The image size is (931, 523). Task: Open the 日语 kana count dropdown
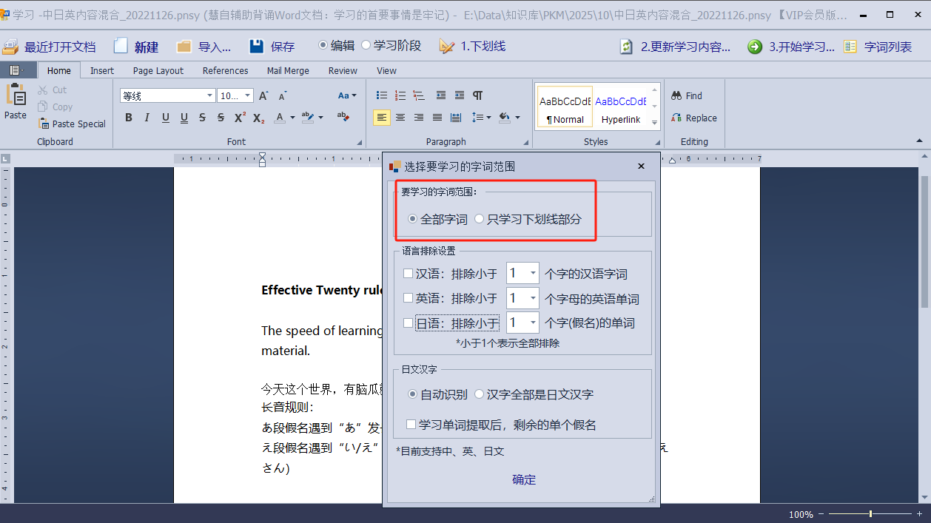[533, 323]
